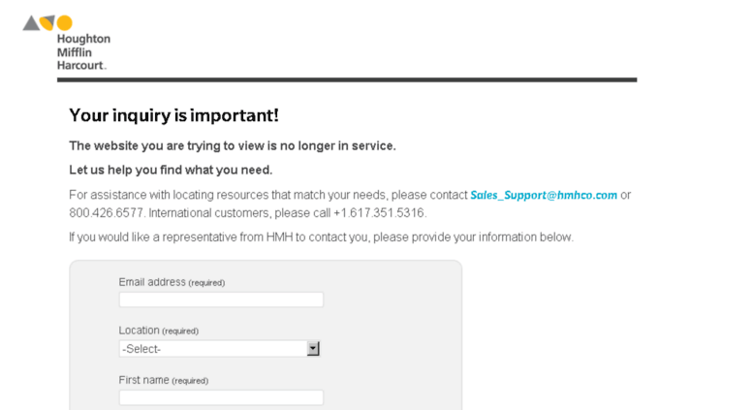Click the dark horizontal divider under logo
This screenshot has height=410, width=753.
tap(347, 79)
